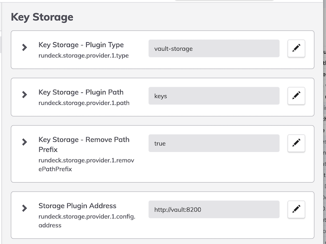Viewport: 326px width, 244px height.
Task: Expand the Storage Plugin Address entry
Action: click(24, 208)
